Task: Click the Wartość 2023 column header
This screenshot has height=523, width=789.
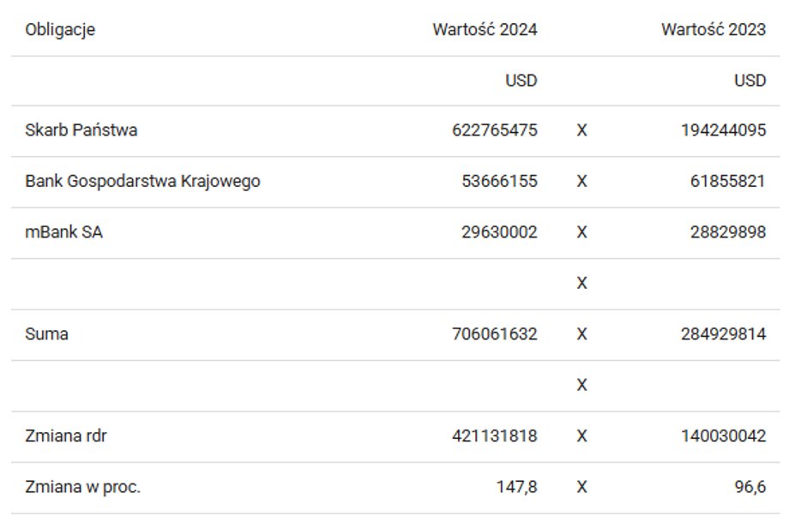Action: pos(713,30)
